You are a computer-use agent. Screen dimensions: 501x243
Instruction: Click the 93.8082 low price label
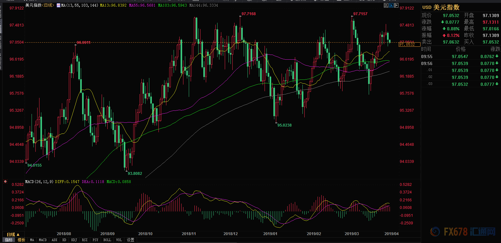point(135,174)
